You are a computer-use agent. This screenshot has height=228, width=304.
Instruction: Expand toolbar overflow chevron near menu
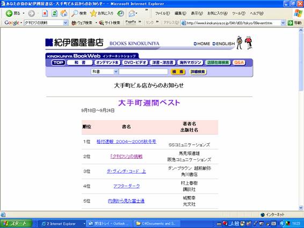(x=147, y=10)
